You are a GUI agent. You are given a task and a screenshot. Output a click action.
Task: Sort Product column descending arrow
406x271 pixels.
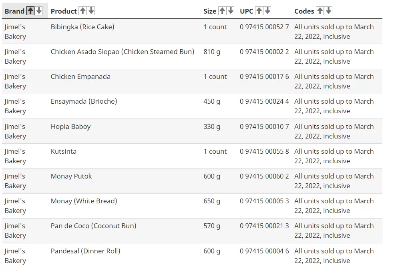(91, 11)
